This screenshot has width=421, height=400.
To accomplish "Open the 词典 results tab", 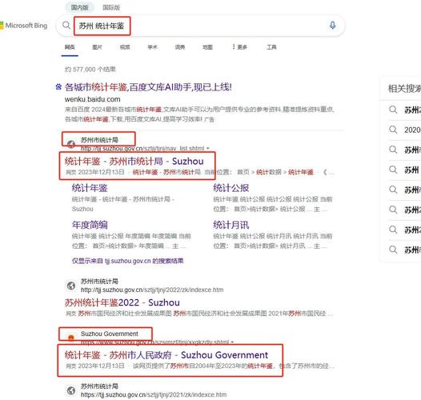I will [180, 47].
